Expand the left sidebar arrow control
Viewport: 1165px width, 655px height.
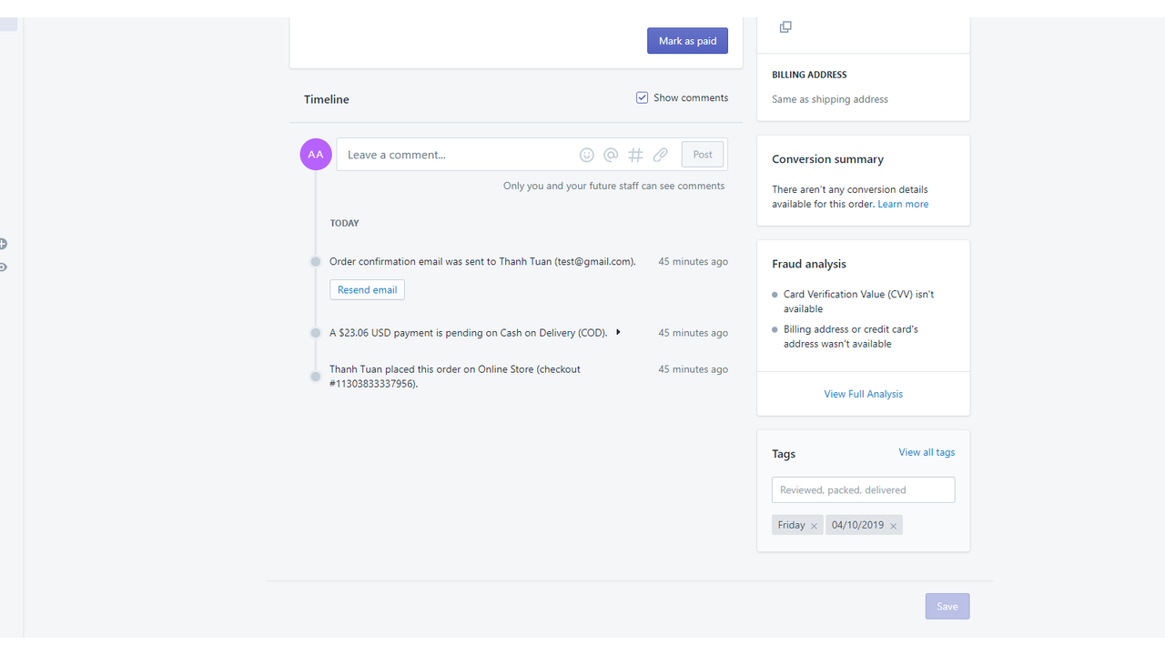[x=4, y=244]
